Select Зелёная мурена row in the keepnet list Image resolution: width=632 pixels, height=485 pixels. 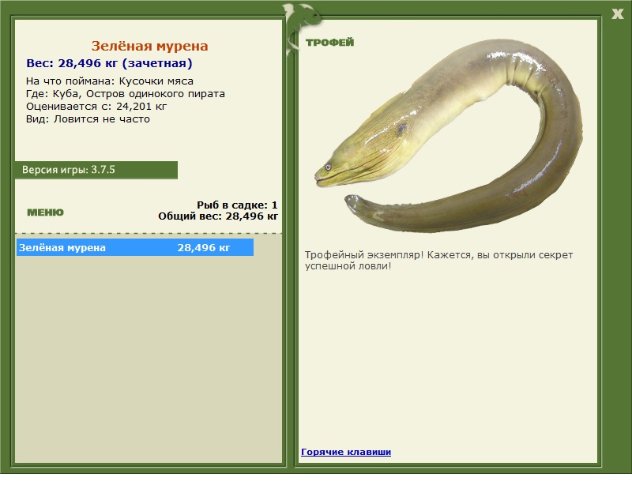(x=135, y=247)
